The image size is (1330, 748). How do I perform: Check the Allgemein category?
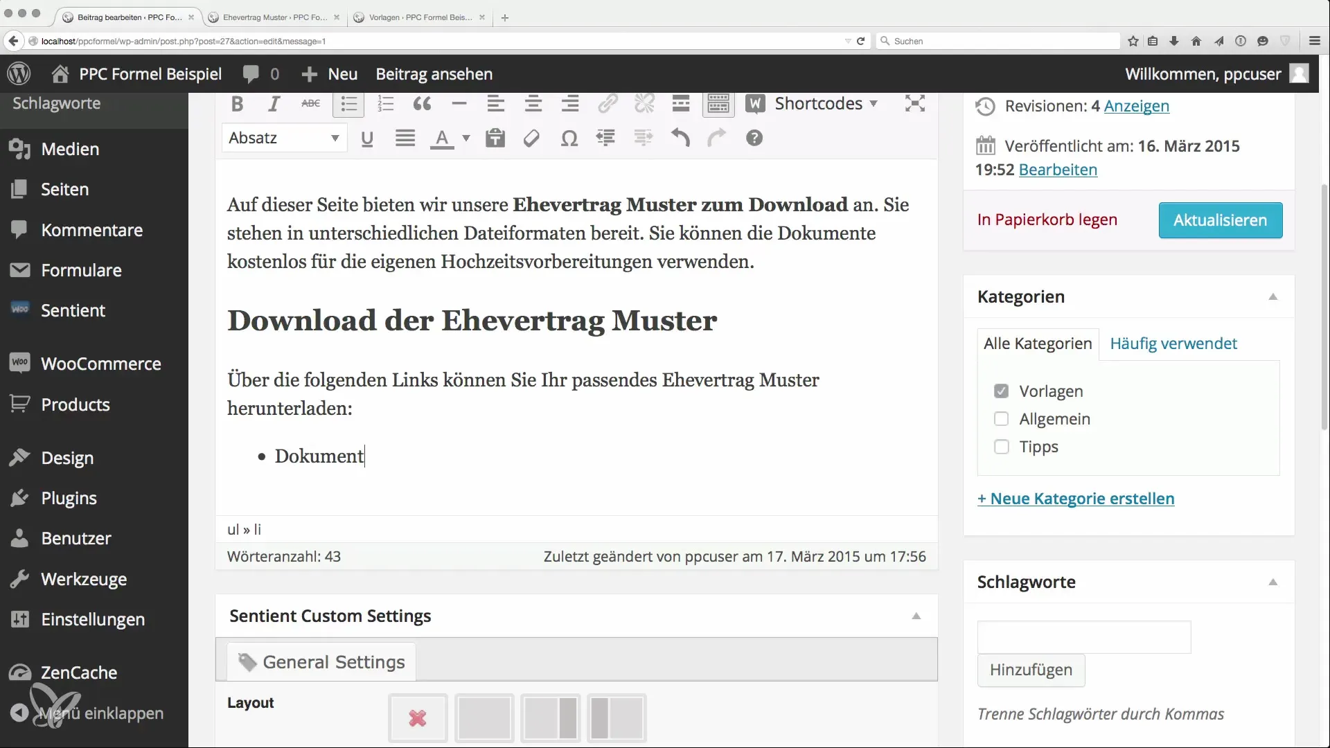(x=1001, y=419)
